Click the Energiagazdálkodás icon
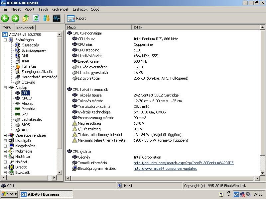Image resolution: width=266 pixels, height=199 pixels. pos(18,72)
